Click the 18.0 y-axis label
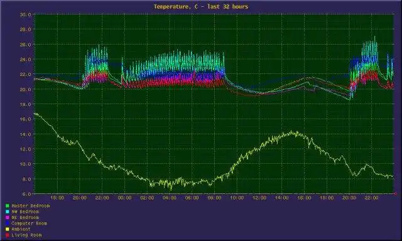The width and height of the screenshot is (402, 241). click(26, 104)
